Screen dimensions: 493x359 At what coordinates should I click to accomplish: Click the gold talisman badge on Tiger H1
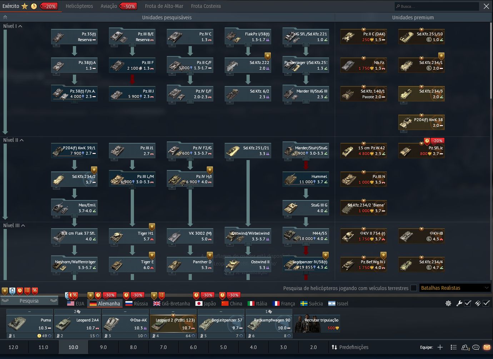(152, 226)
